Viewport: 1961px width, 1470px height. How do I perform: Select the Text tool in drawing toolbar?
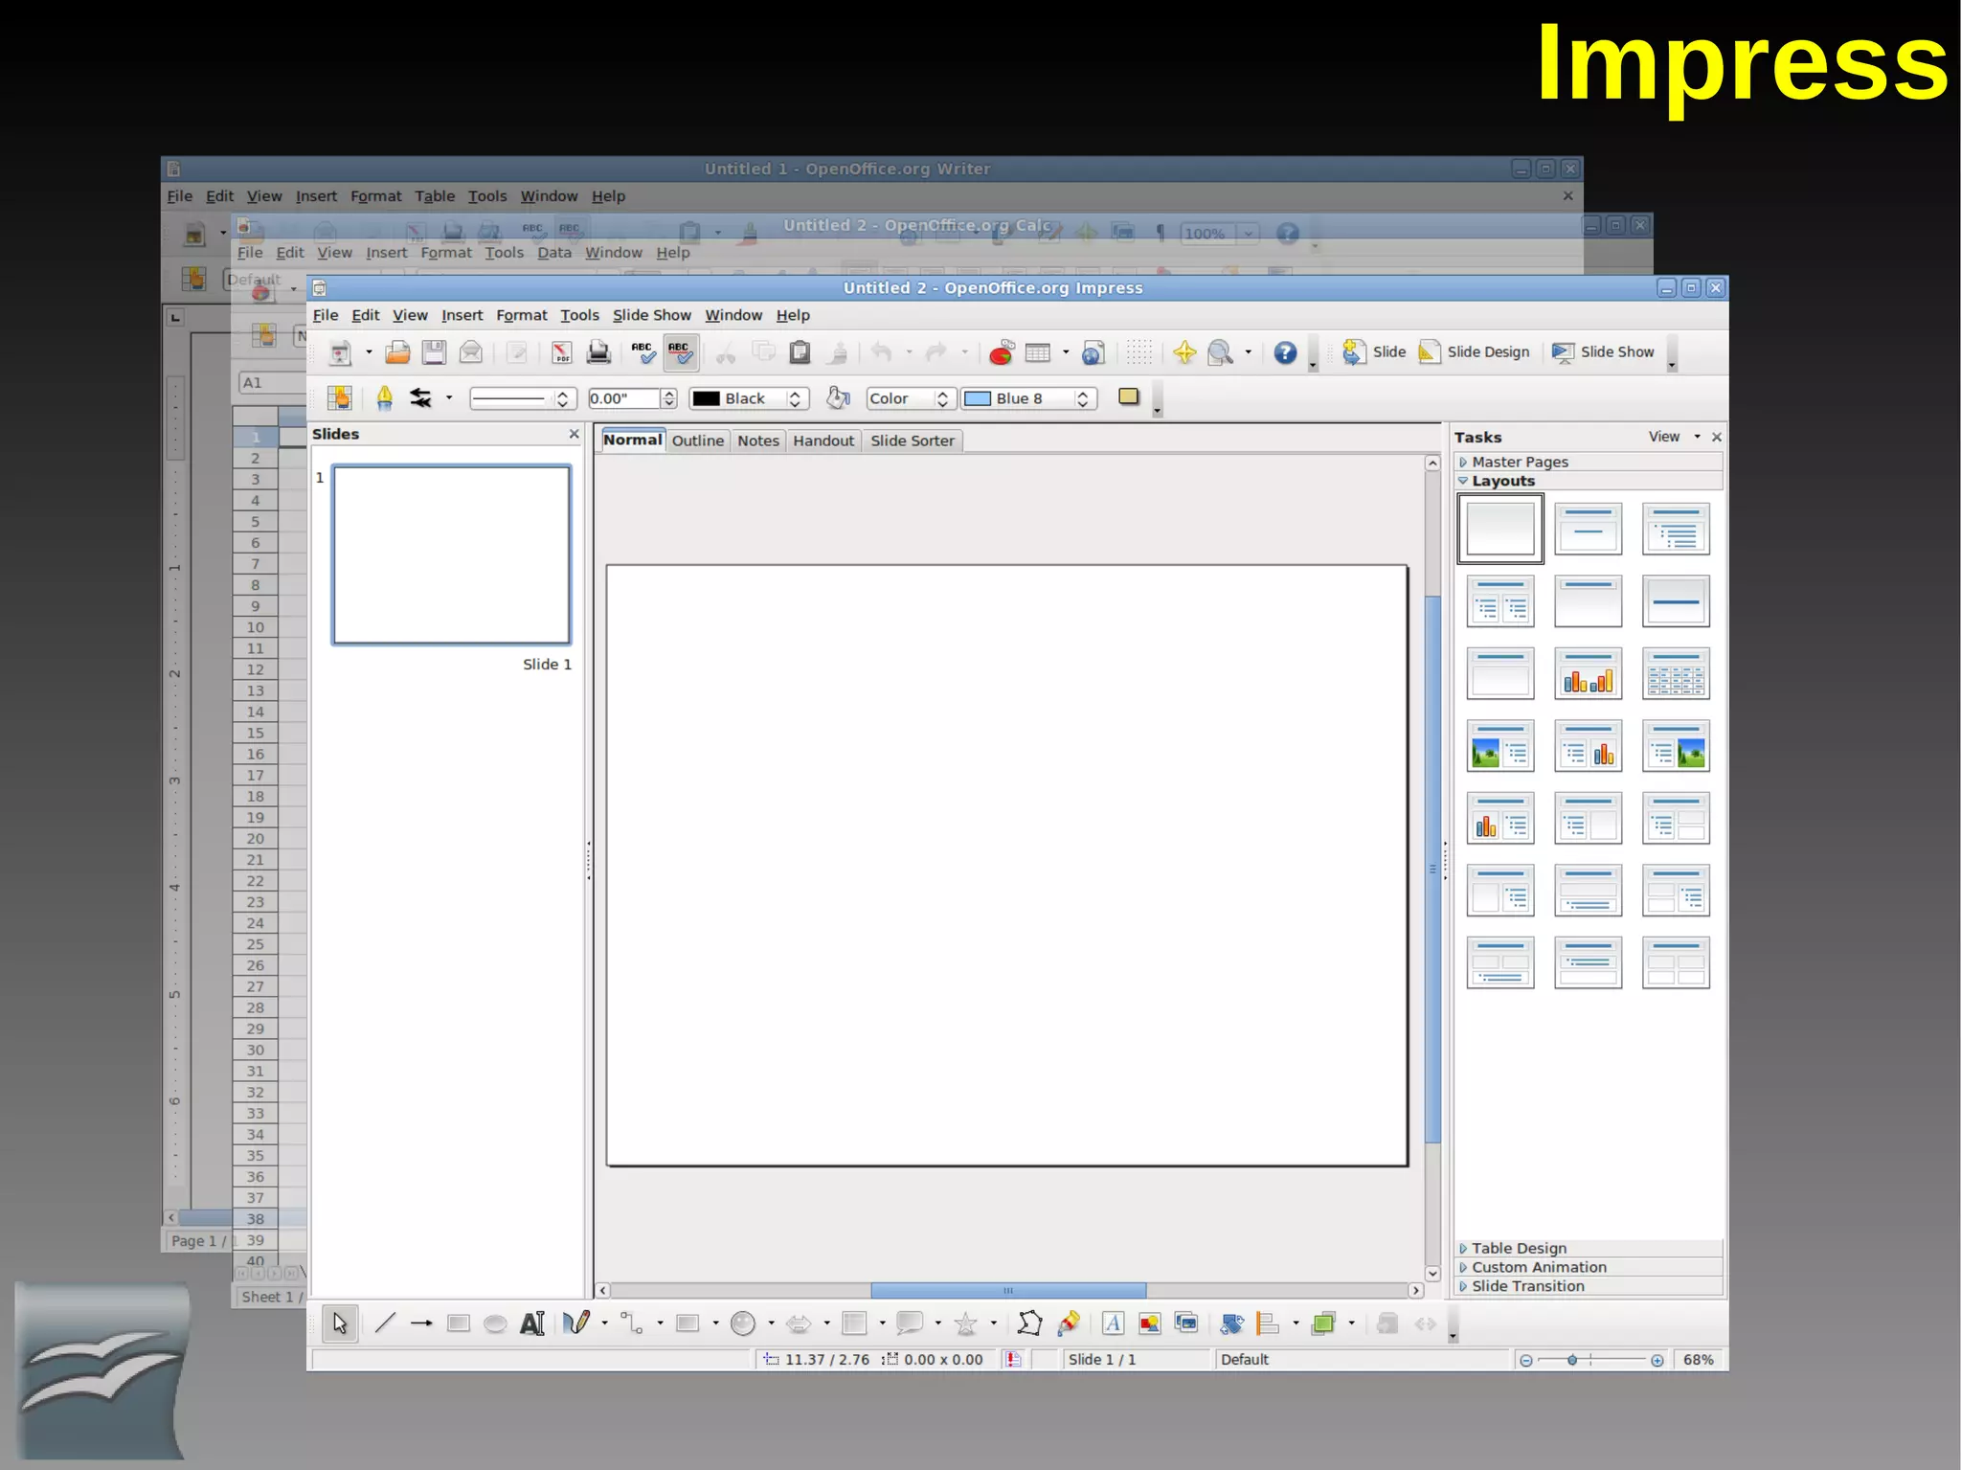[532, 1323]
